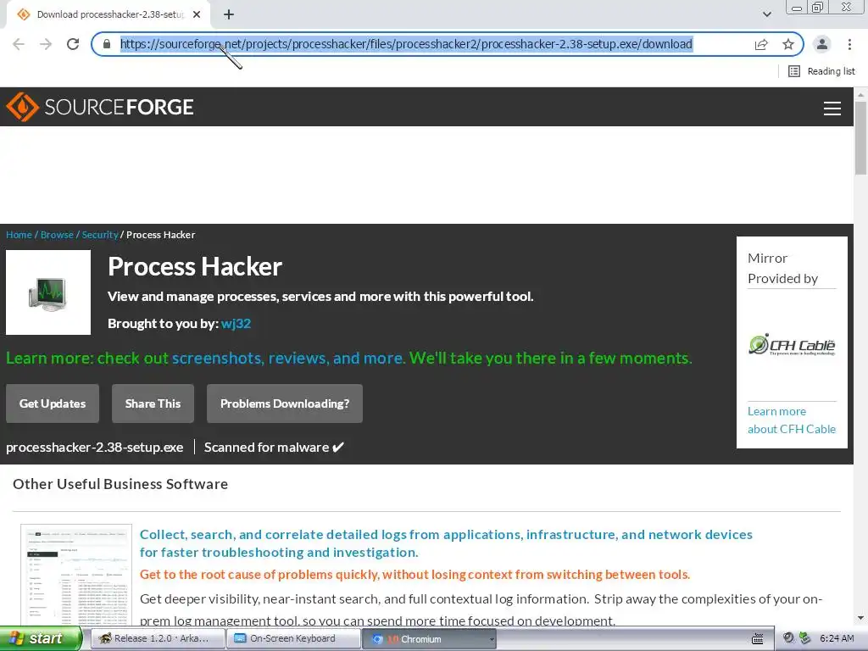Switch to On-Screen Keyboard taskbar item
The height and width of the screenshot is (651, 868).
[293, 638]
